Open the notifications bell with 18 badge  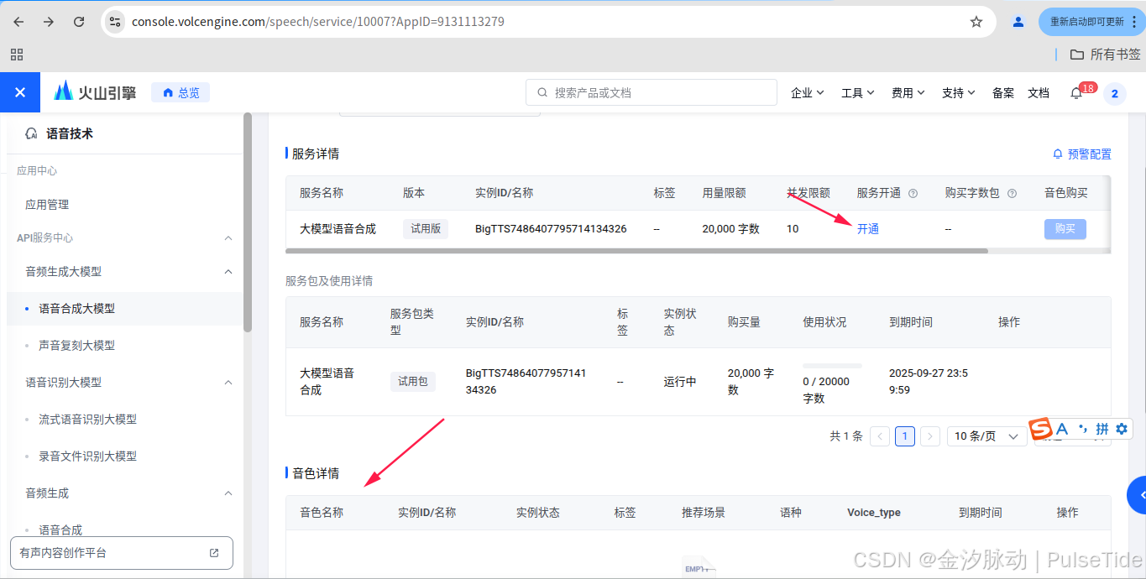pyautogui.click(x=1076, y=93)
